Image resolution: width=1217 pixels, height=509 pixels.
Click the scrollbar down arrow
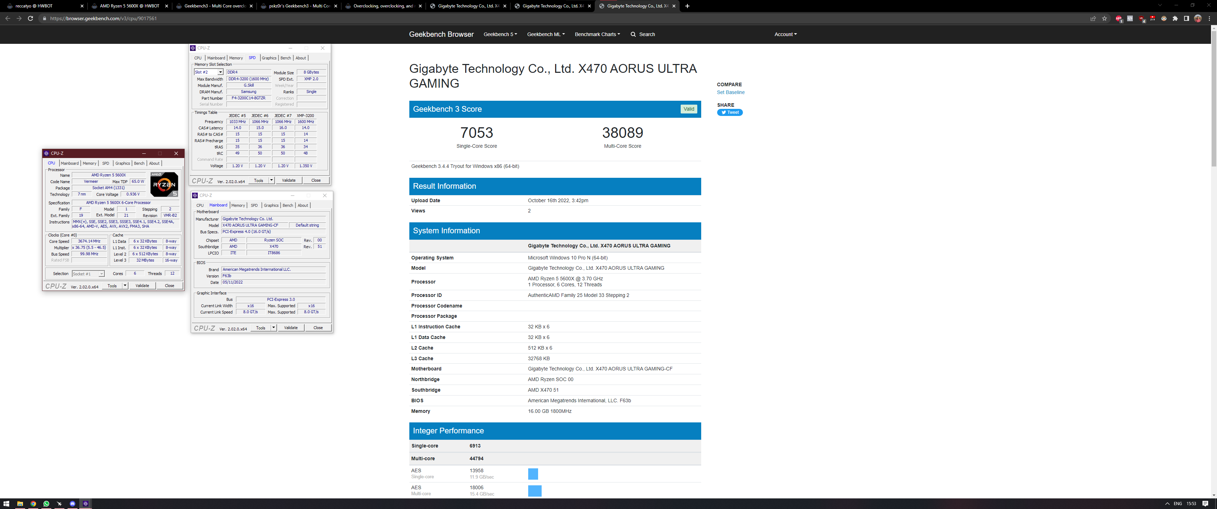click(1214, 495)
